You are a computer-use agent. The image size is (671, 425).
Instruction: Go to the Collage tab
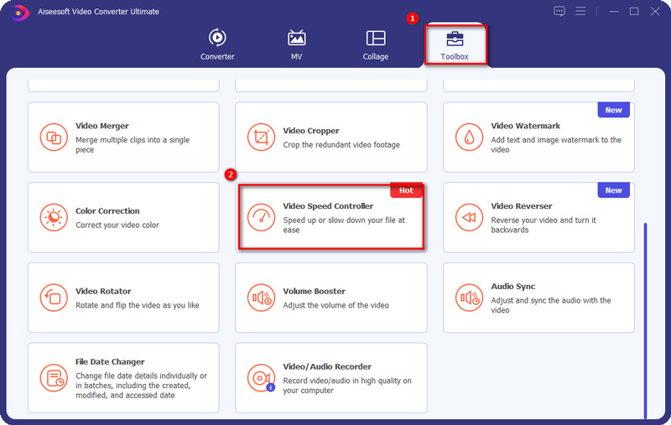pyautogui.click(x=376, y=44)
